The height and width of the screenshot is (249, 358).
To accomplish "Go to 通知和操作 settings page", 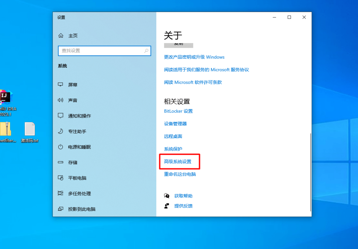I will pos(104,116).
